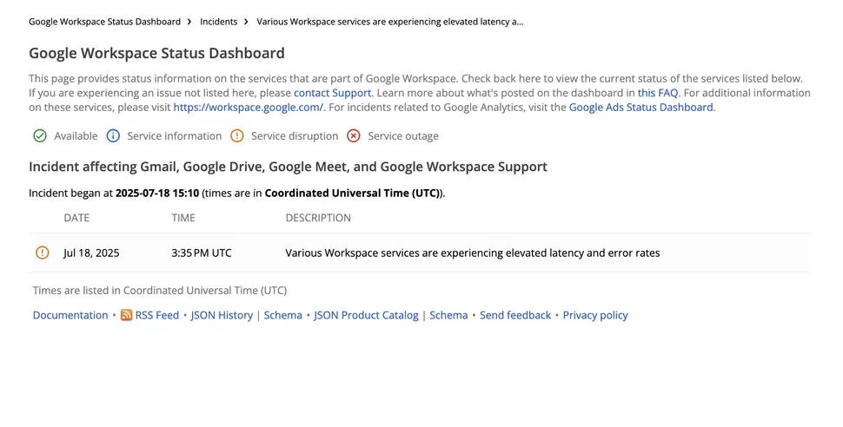Image resolution: width=843 pixels, height=427 pixels.
Task: Click the DESCRIPTION column header
Action: [x=318, y=218]
